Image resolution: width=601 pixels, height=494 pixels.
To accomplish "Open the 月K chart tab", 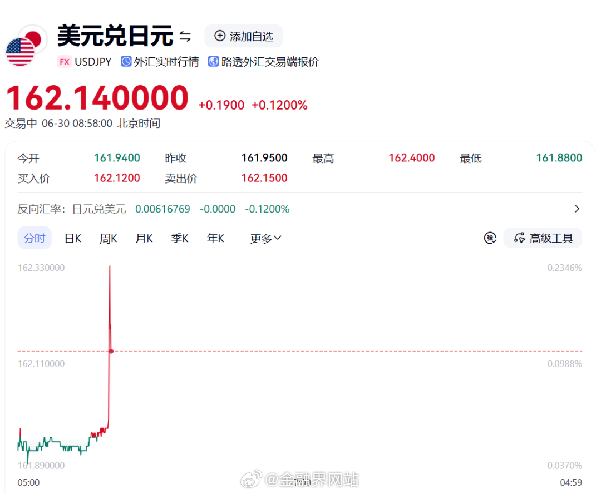I will 144,238.
